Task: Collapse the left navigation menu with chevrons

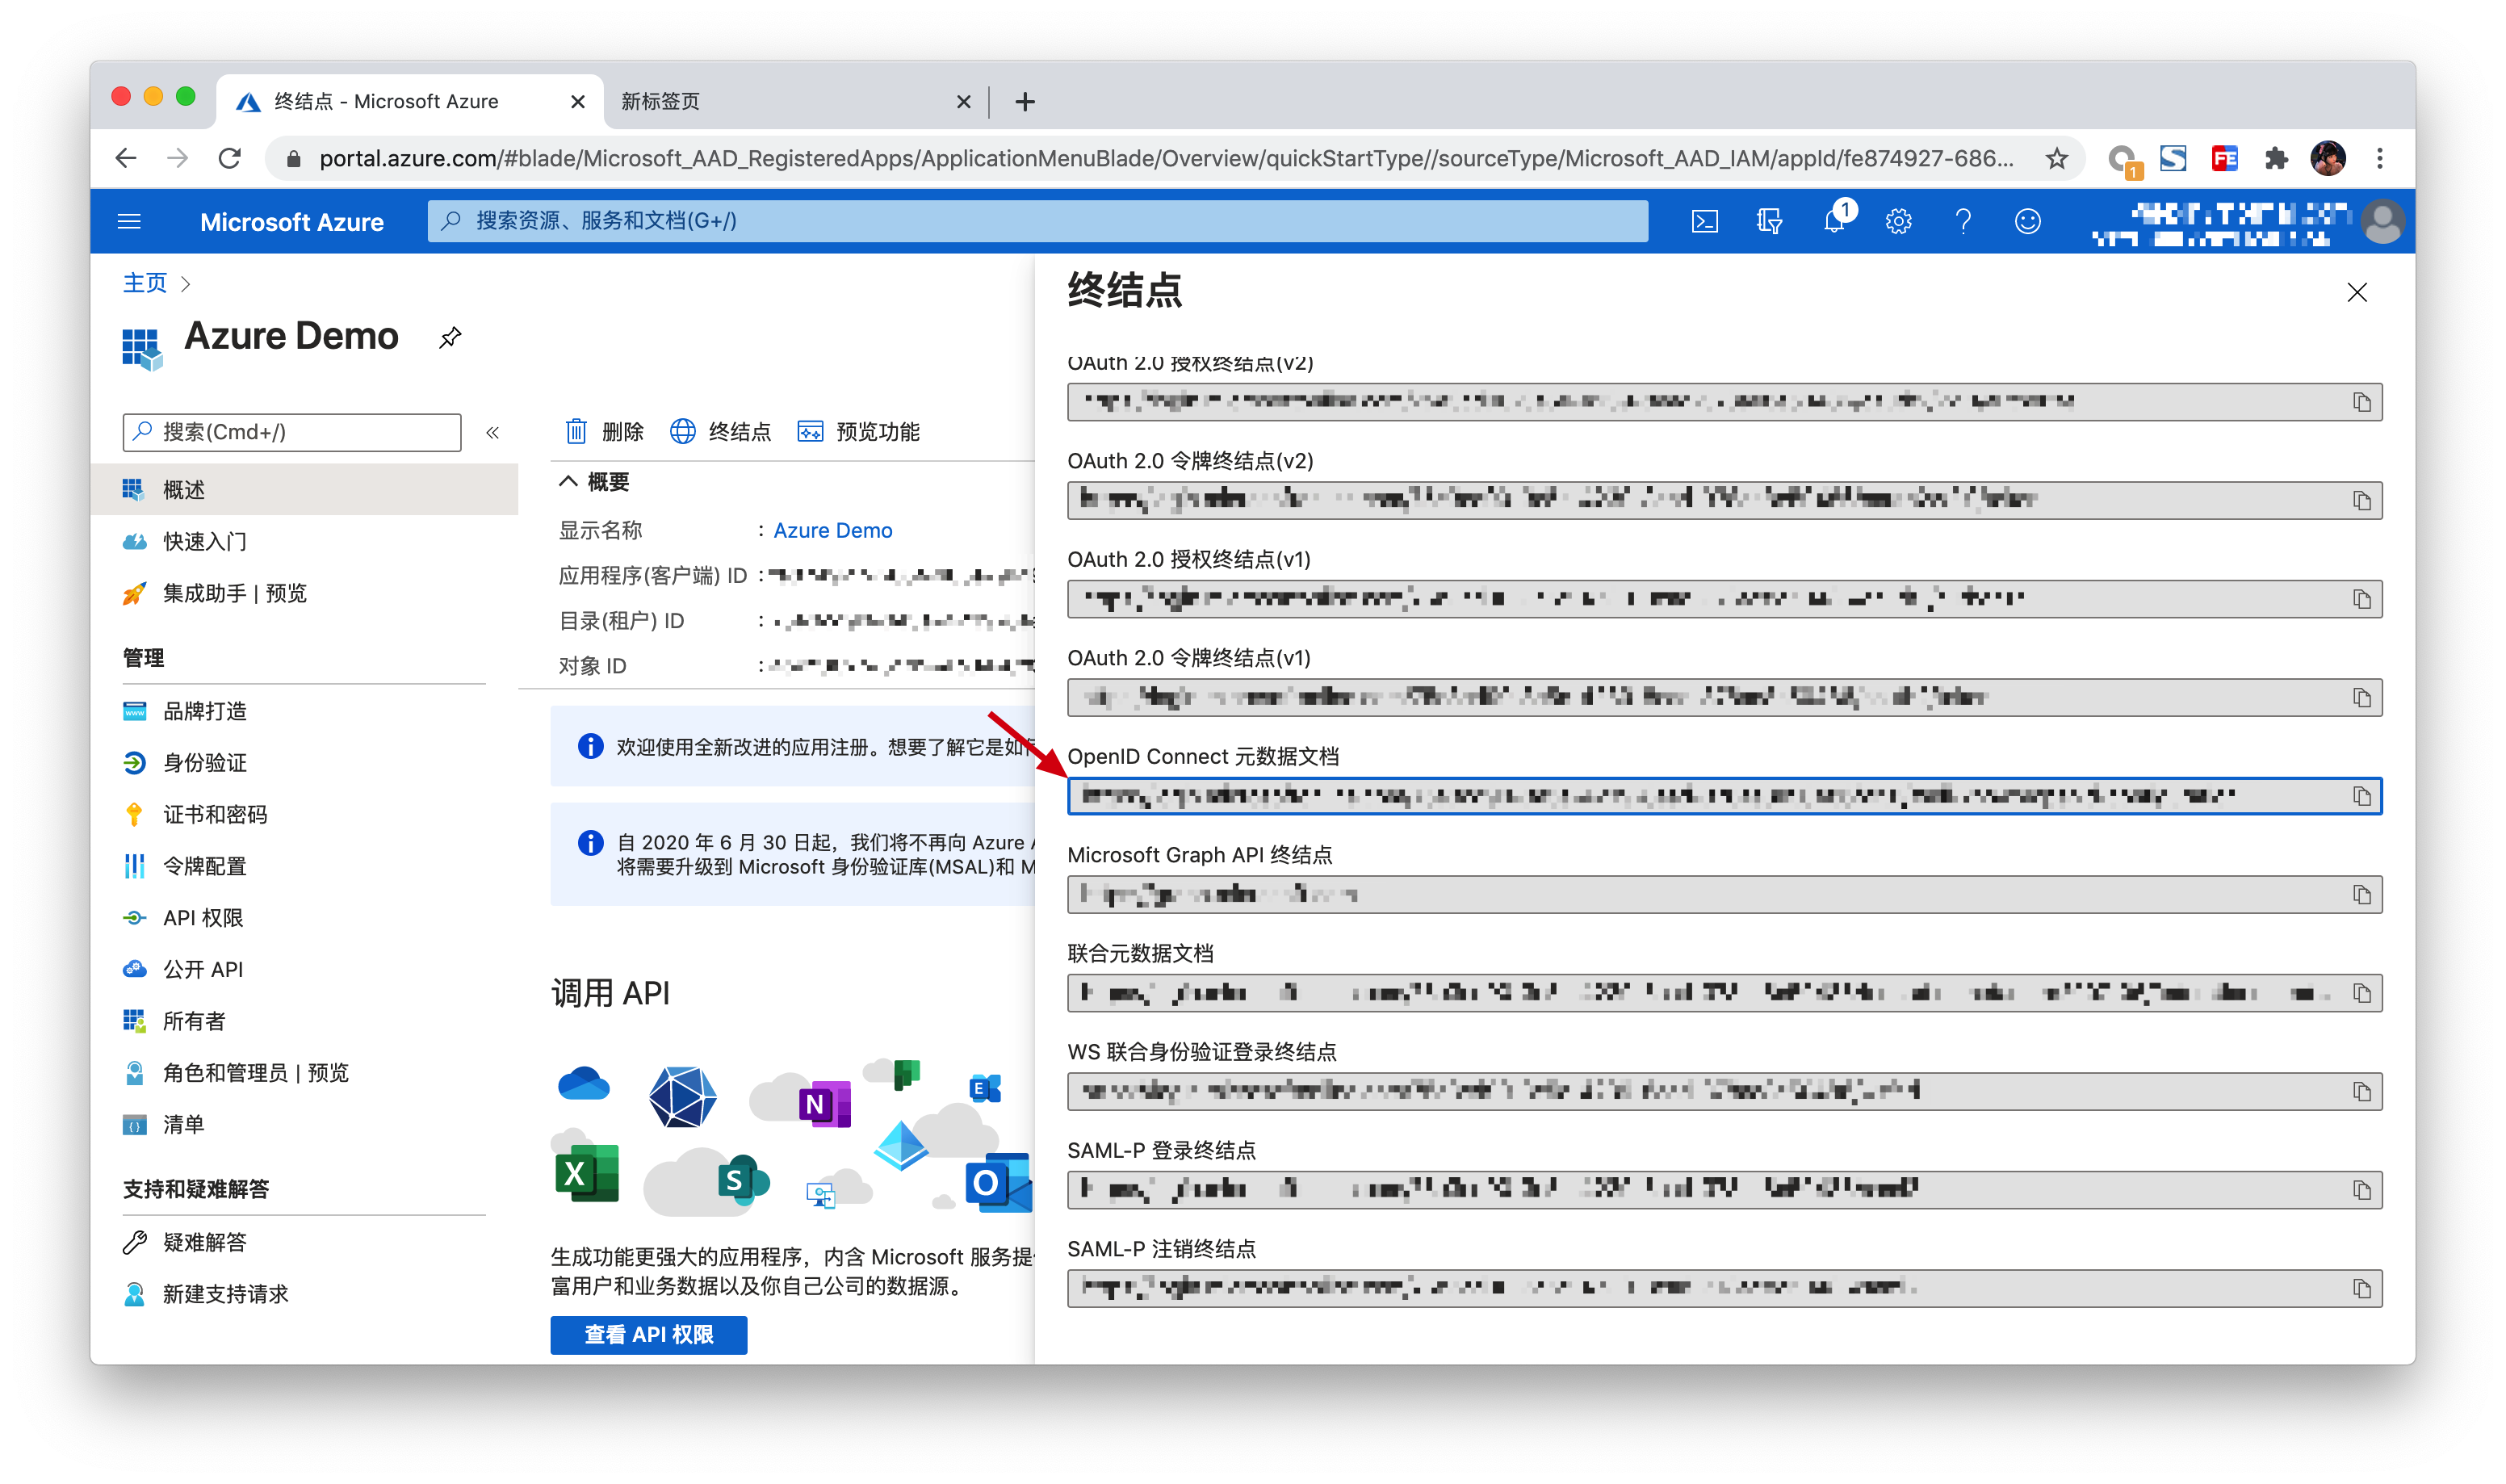Action: [x=492, y=433]
